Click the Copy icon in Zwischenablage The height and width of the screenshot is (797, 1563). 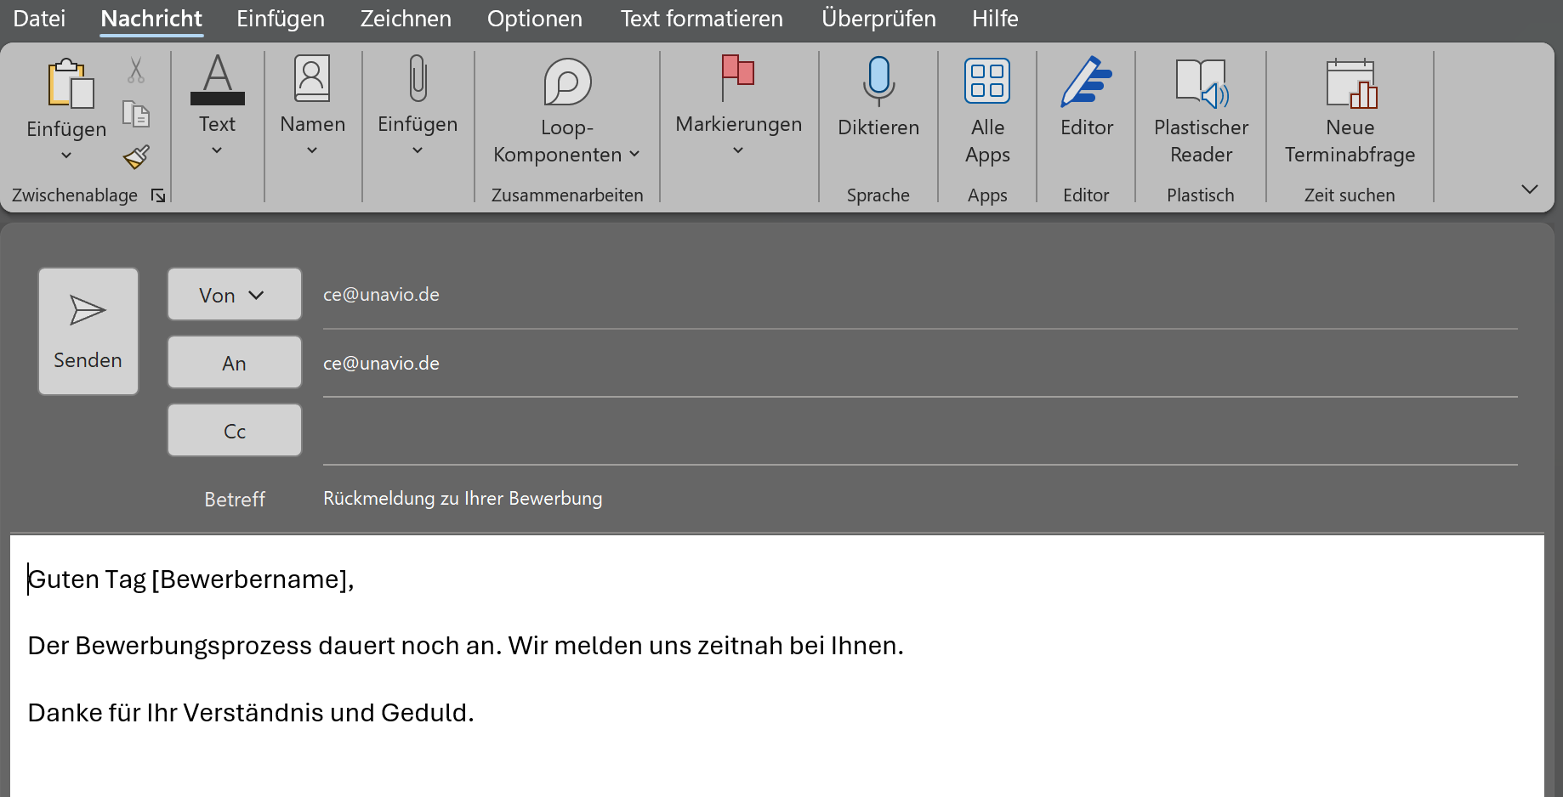click(x=136, y=113)
